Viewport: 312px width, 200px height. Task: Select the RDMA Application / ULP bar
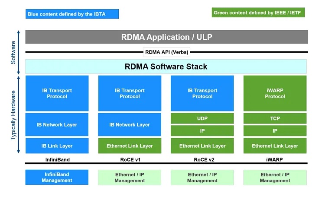[166, 37]
